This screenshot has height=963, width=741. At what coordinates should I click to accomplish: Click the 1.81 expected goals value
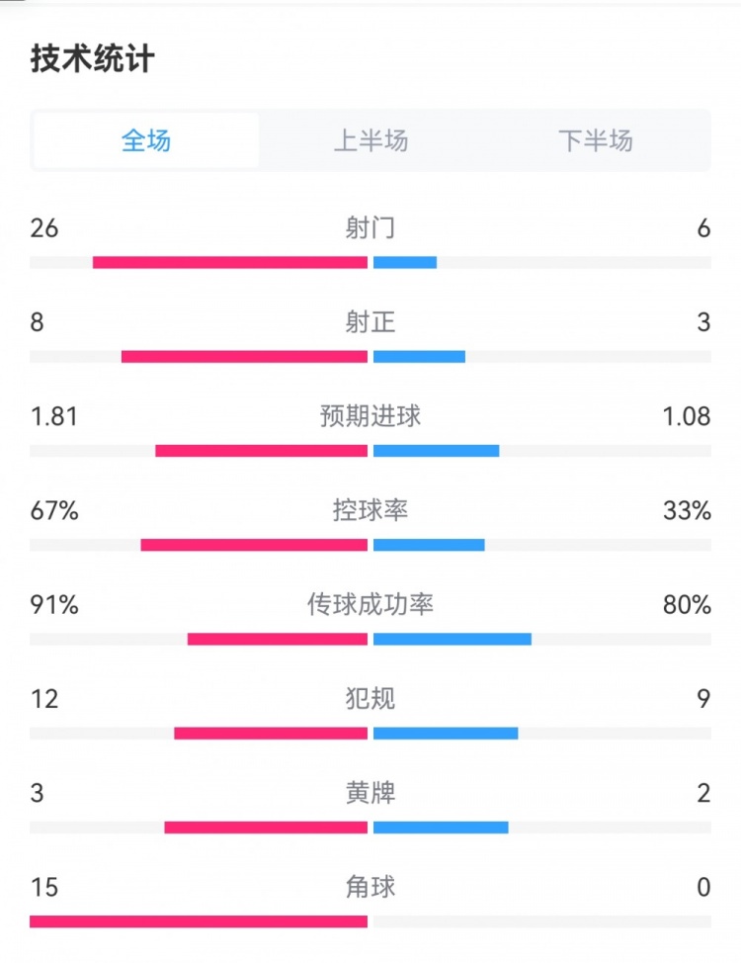(x=53, y=416)
